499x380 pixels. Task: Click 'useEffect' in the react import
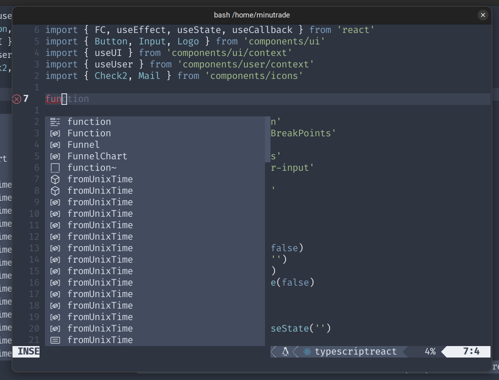(141, 30)
